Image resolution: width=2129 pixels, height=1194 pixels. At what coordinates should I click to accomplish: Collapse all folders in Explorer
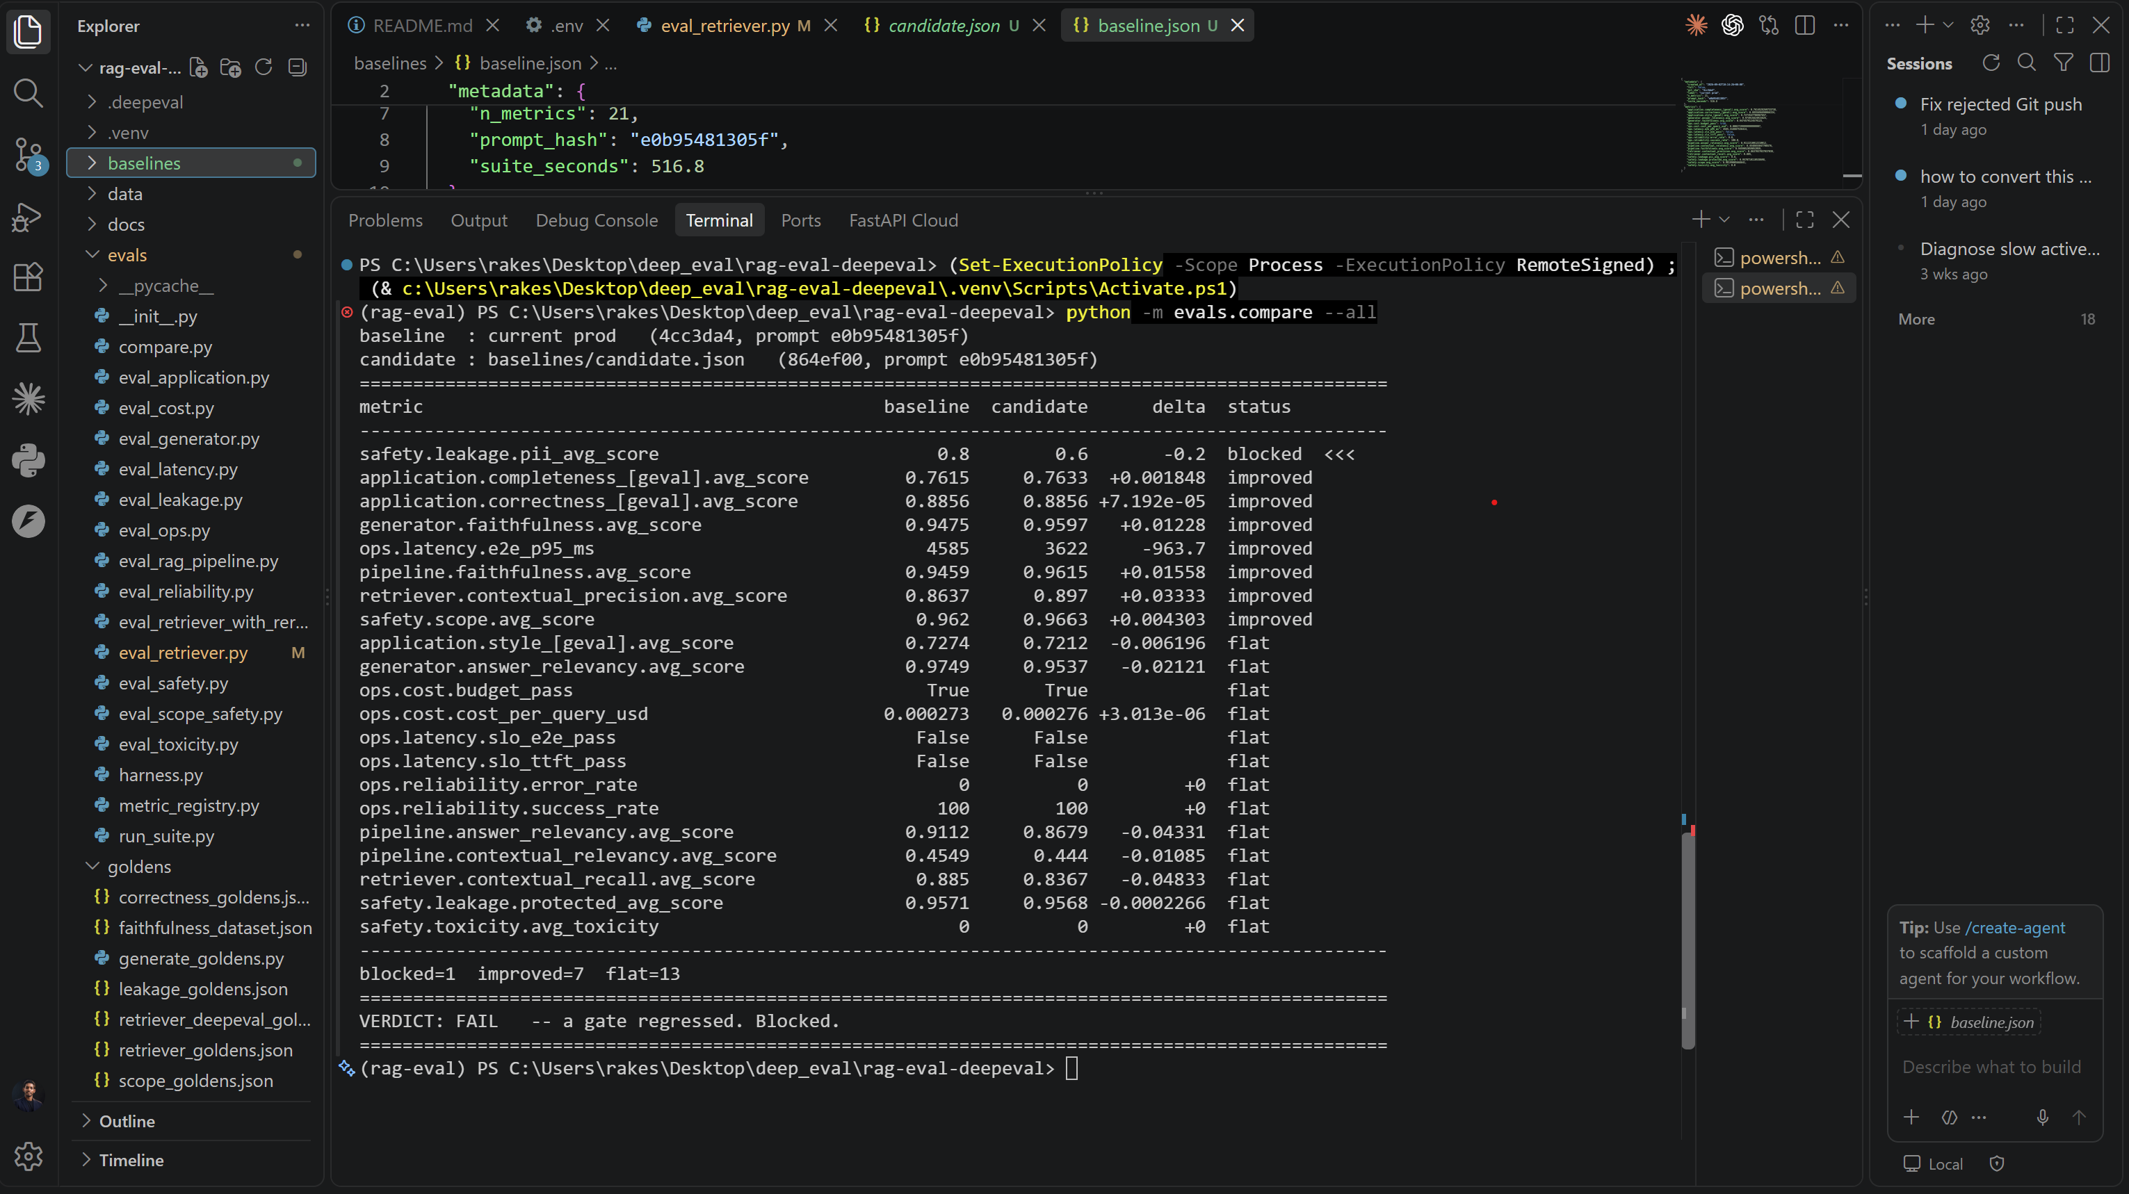[297, 67]
